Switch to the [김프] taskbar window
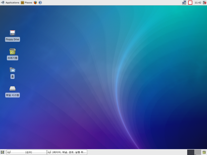 [27, 152]
